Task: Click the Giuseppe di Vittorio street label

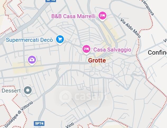Action: click(19, 114)
